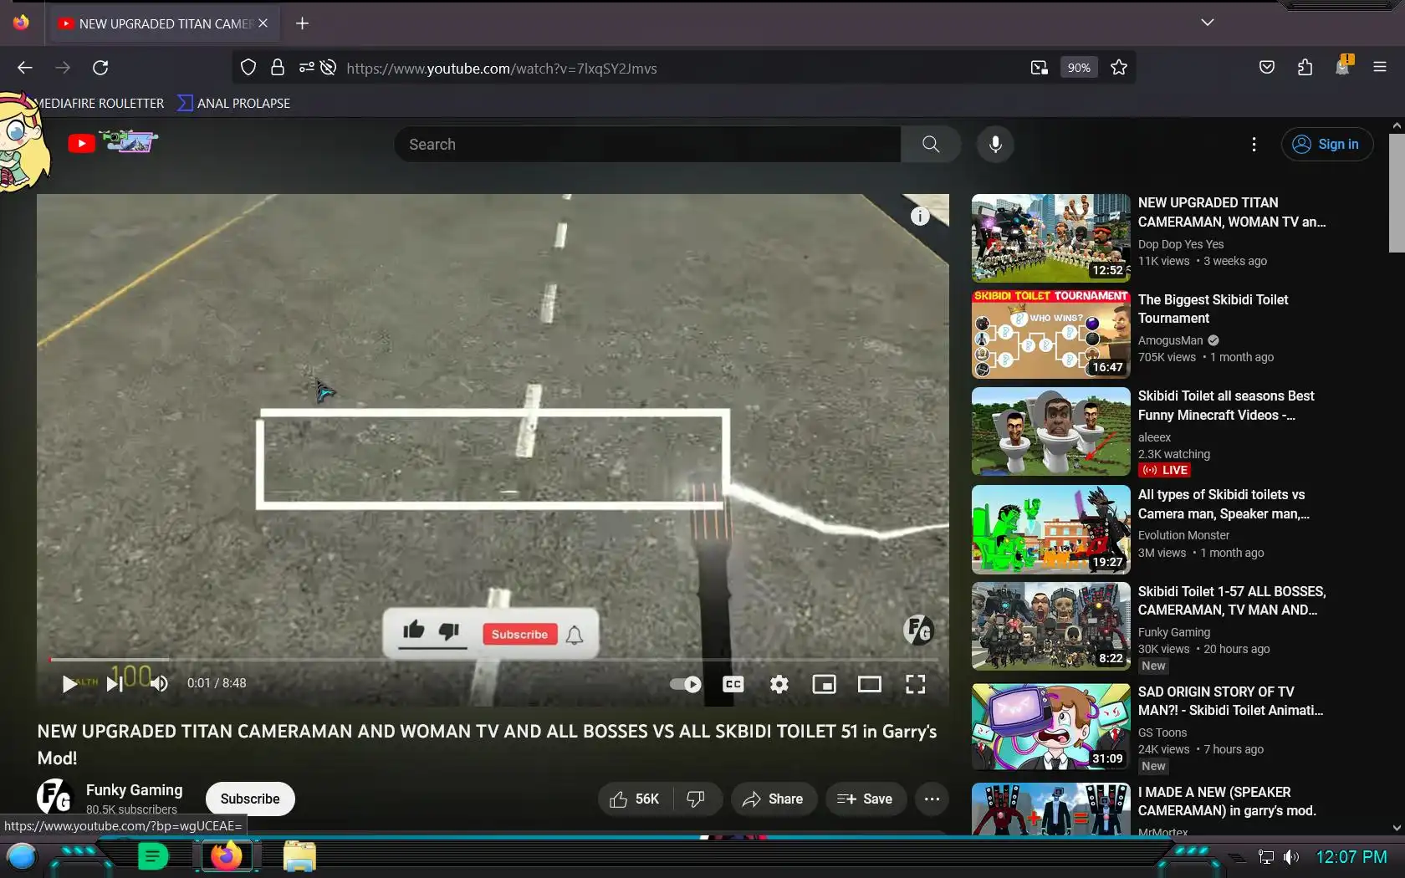
Task: List all open tabs dropdown
Action: coord(1207,23)
